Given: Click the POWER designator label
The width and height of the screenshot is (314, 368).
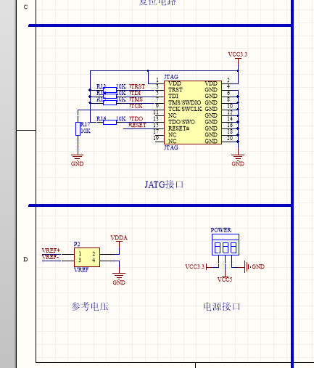Looking at the screenshot, I should (221, 230).
